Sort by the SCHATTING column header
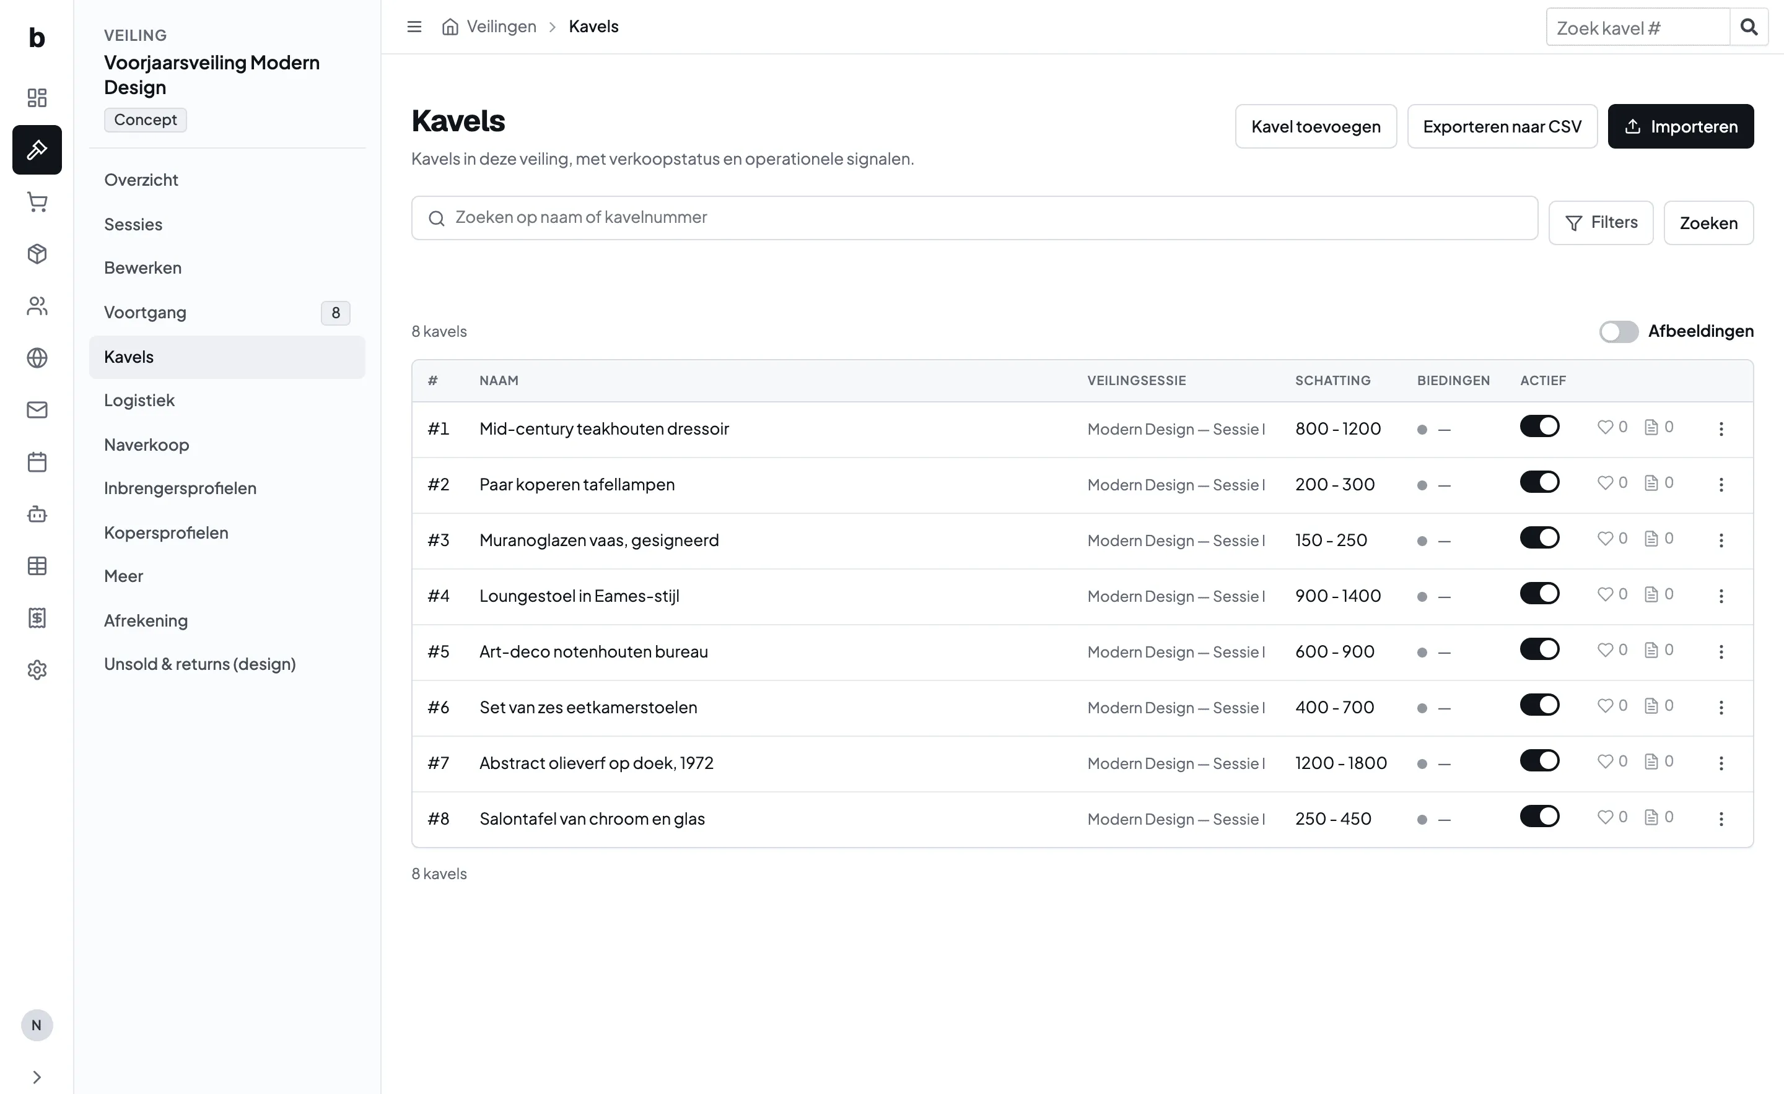1784x1094 pixels. [1332, 381]
